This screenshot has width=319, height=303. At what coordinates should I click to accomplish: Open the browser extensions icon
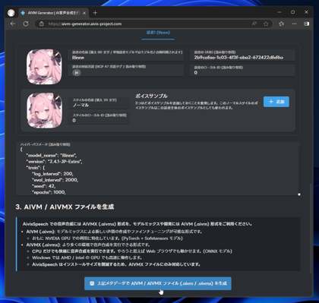pos(281,24)
